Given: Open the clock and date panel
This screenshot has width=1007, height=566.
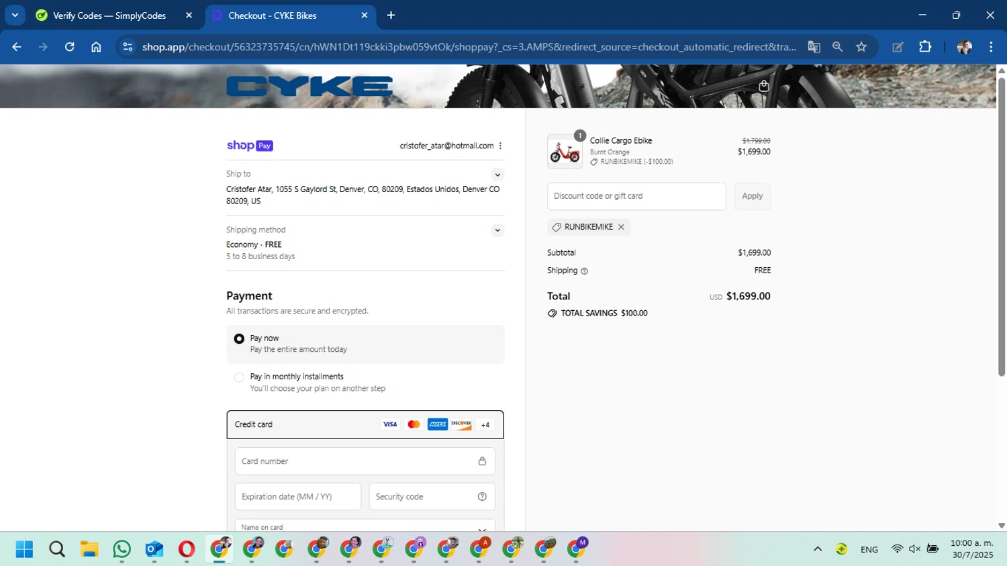Looking at the screenshot, I should [x=971, y=549].
